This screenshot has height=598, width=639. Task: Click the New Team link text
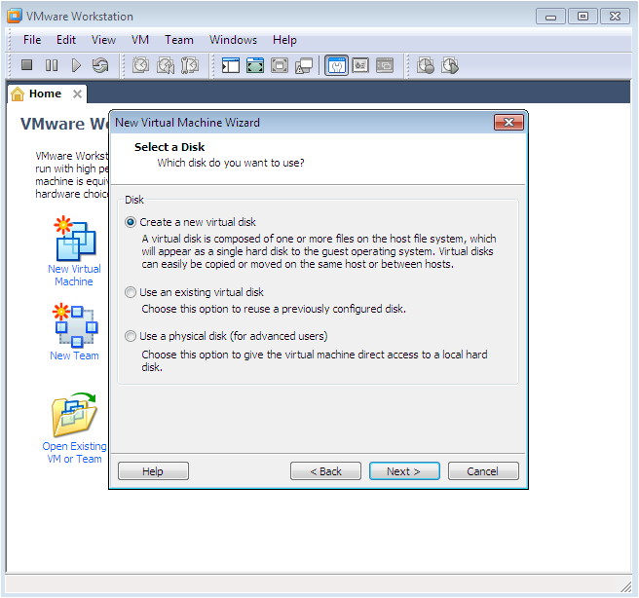click(x=74, y=355)
